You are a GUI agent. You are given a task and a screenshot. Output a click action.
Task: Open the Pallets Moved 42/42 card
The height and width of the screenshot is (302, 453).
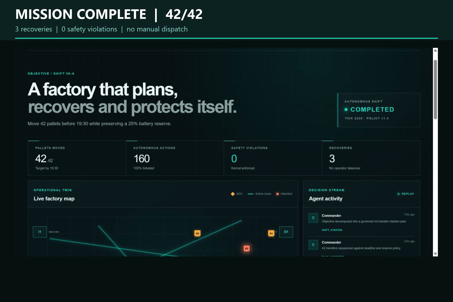click(x=77, y=158)
